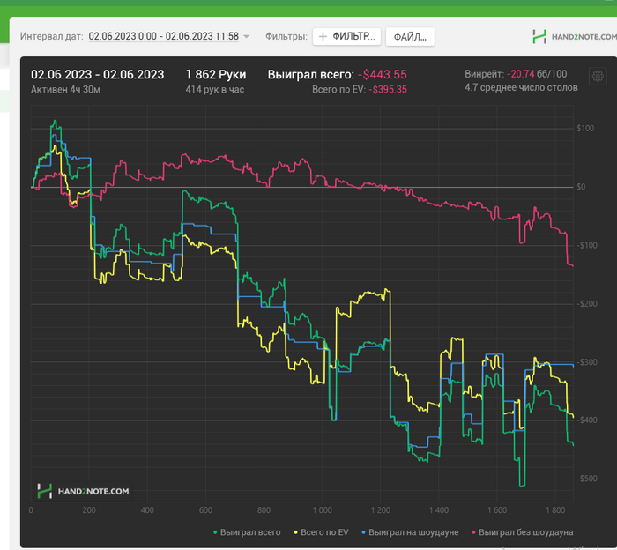The width and height of the screenshot is (617, 550).
Task: Expand the date interval dropdown arrow
Action: tap(247, 37)
